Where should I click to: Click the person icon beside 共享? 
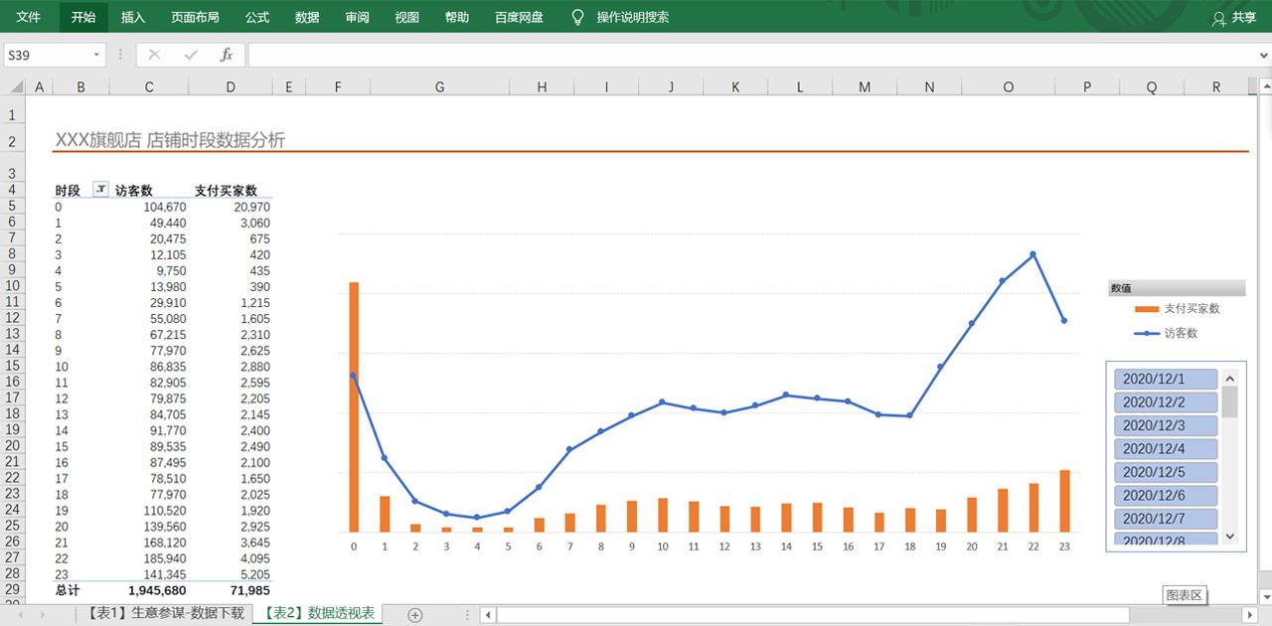tap(1218, 18)
